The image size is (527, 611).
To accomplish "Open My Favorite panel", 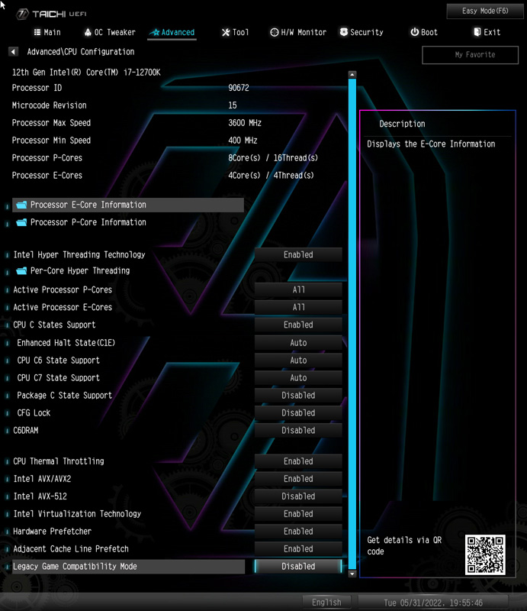I will (470, 55).
